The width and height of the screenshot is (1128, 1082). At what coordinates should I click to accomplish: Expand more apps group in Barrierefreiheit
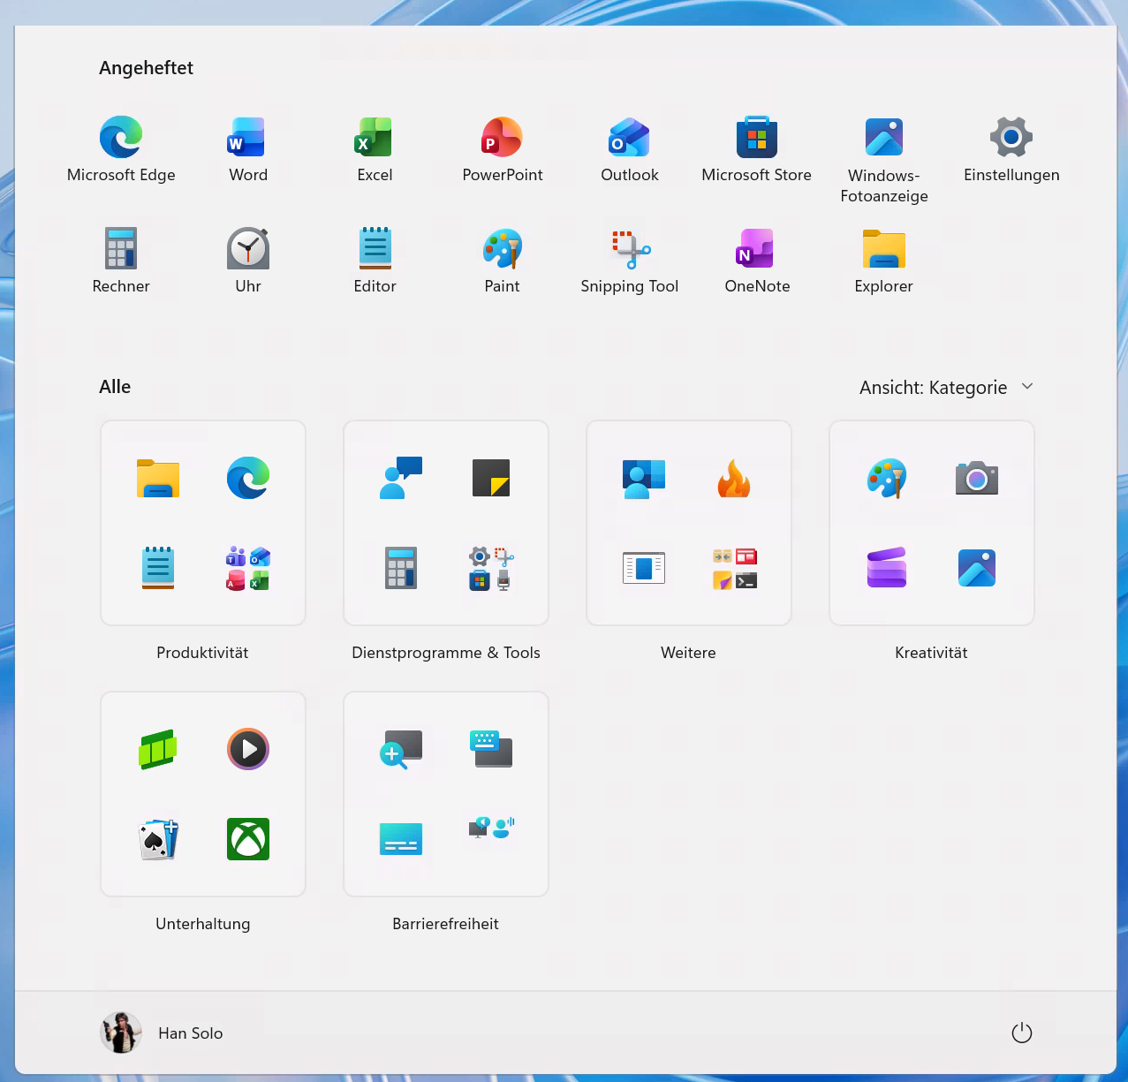tap(491, 829)
